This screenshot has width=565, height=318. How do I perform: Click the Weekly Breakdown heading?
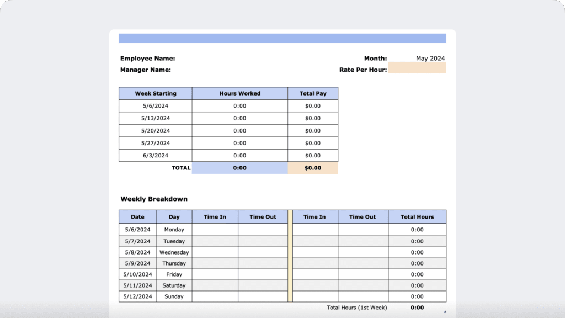click(x=154, y=199)
